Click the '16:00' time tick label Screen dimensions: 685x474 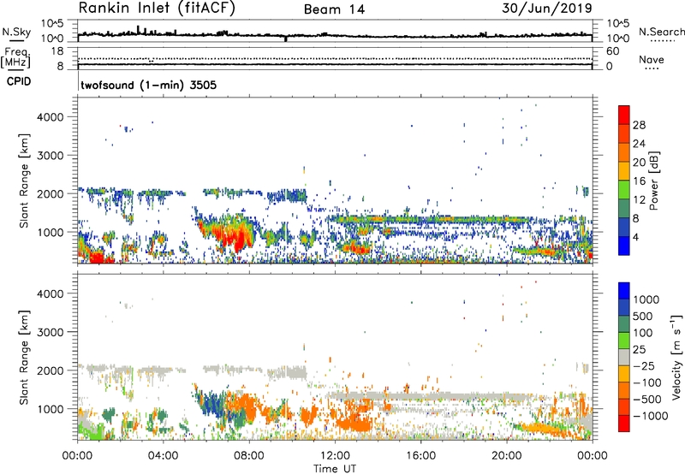(420, 456)
